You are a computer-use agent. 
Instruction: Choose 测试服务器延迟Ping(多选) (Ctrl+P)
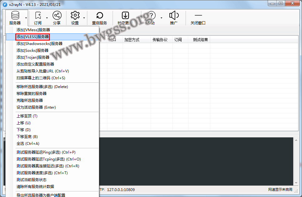(x=52, y=152)
